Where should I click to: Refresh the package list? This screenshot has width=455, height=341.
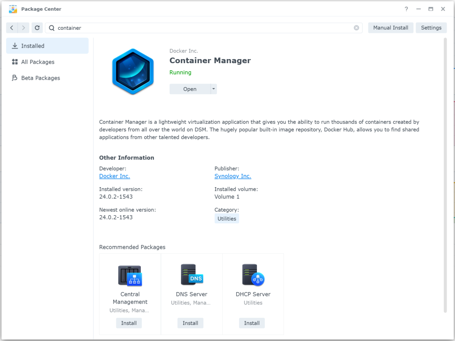(37, 28)
